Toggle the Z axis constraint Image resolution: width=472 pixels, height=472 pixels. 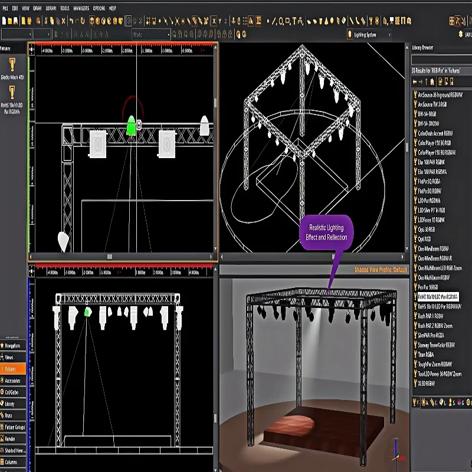[x=225, y=21]
